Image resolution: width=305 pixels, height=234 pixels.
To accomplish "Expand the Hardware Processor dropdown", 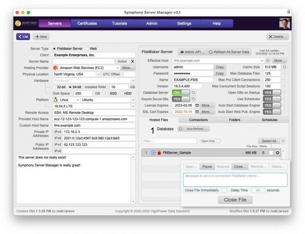I will pos(133,81).
